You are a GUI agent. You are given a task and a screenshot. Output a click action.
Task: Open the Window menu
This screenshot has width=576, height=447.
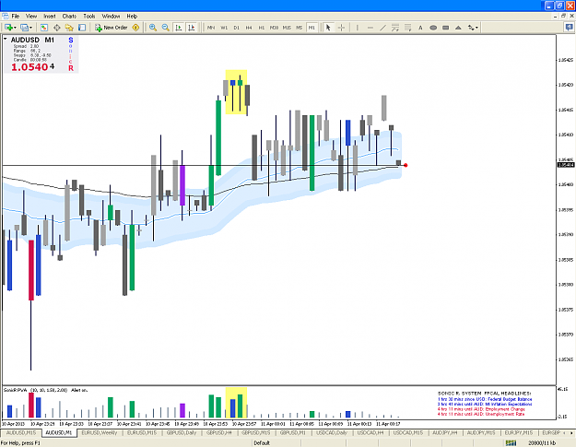(x=111, y=17)
